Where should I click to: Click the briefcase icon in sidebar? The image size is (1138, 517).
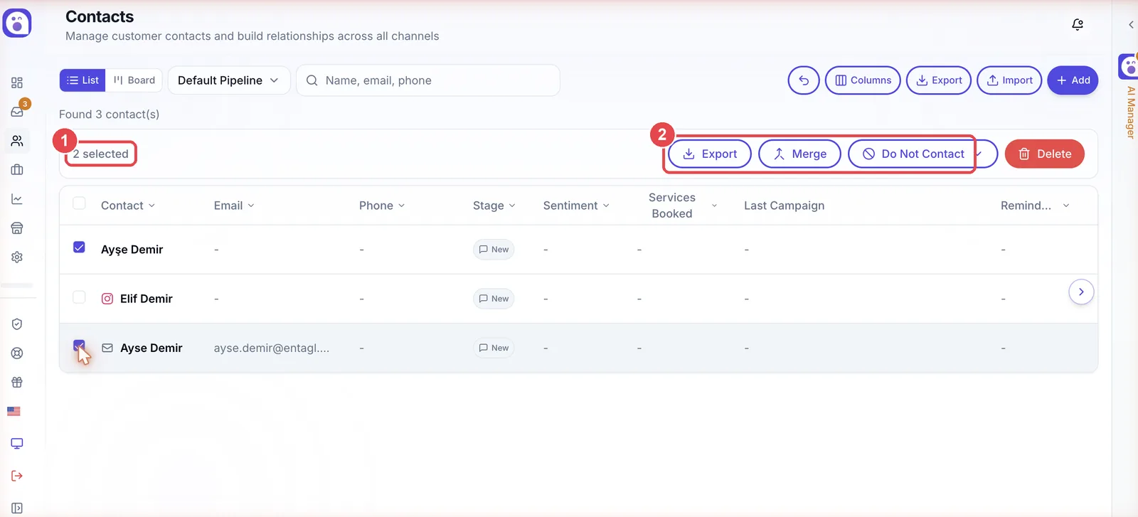click(17, 170)
